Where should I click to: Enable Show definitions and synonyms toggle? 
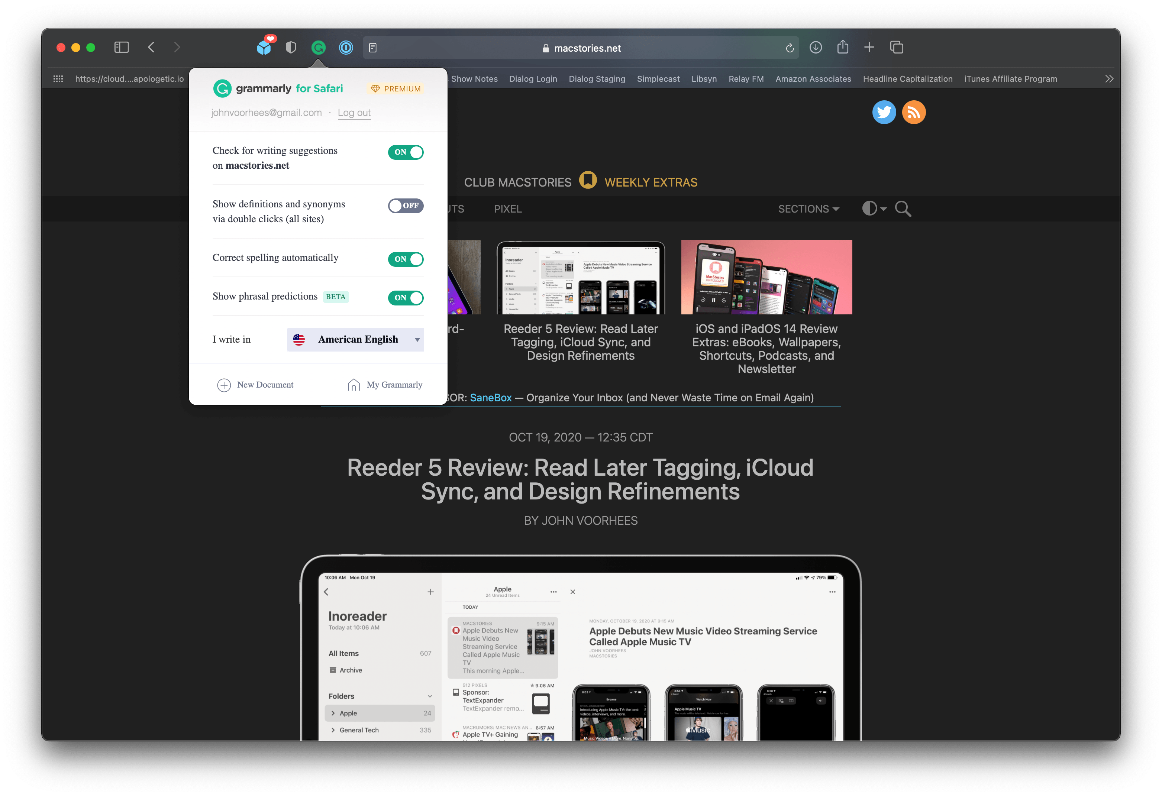[x=406, y=206]
